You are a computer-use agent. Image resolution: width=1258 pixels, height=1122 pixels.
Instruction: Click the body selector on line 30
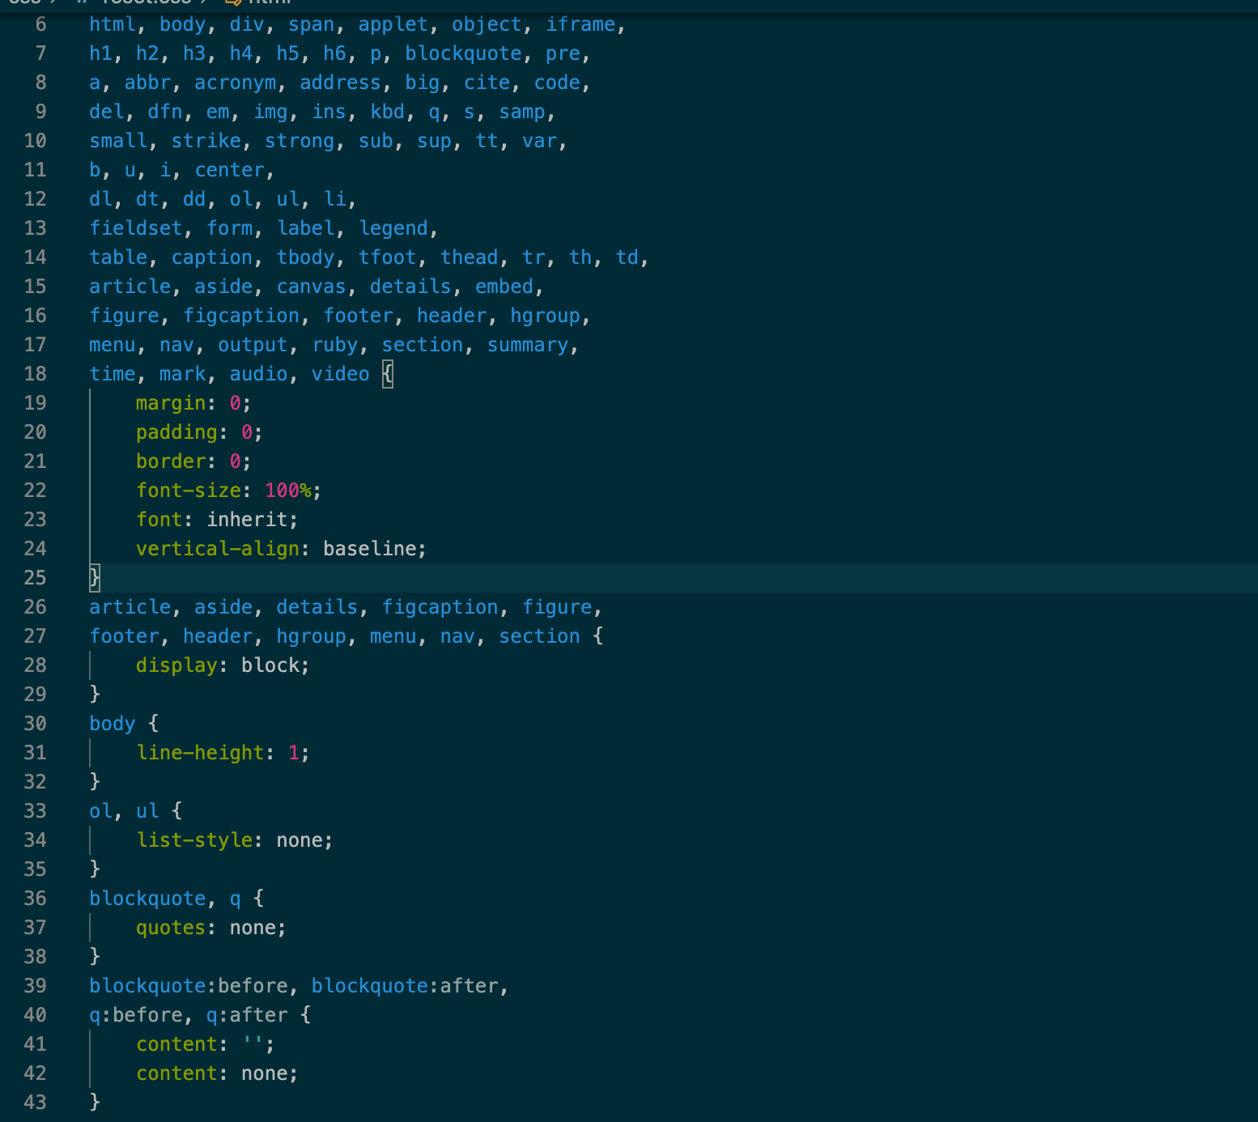(x=112, y=723)
